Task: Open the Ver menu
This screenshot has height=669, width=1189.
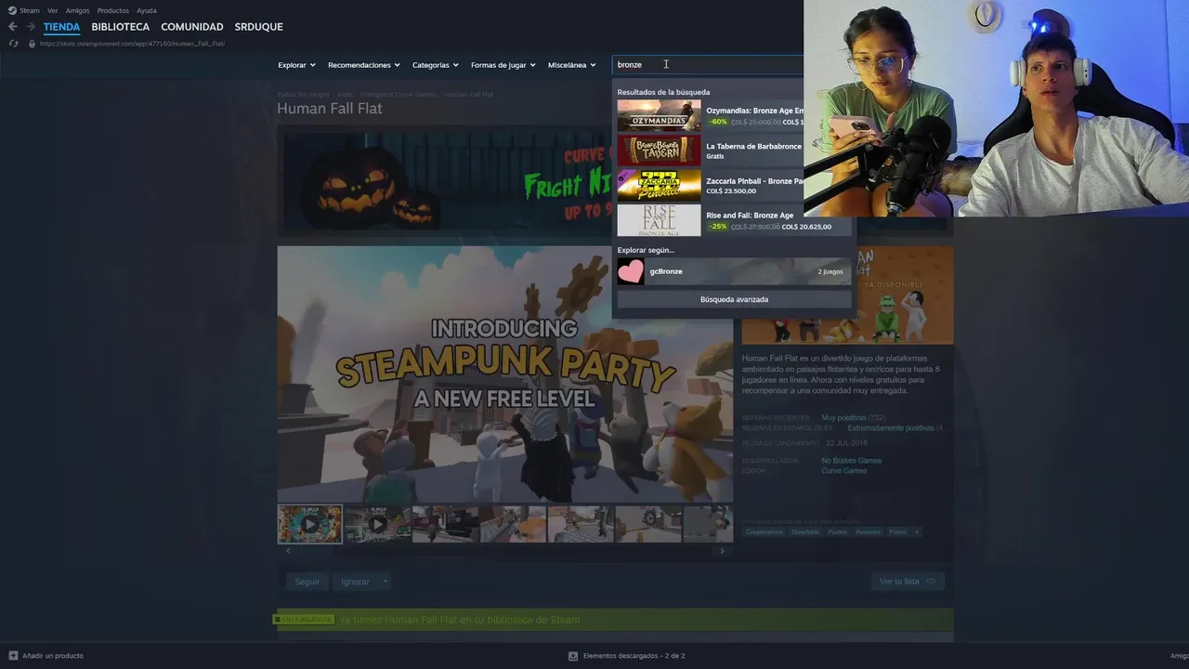Action: pyautogui.click(x=52, y=10)
